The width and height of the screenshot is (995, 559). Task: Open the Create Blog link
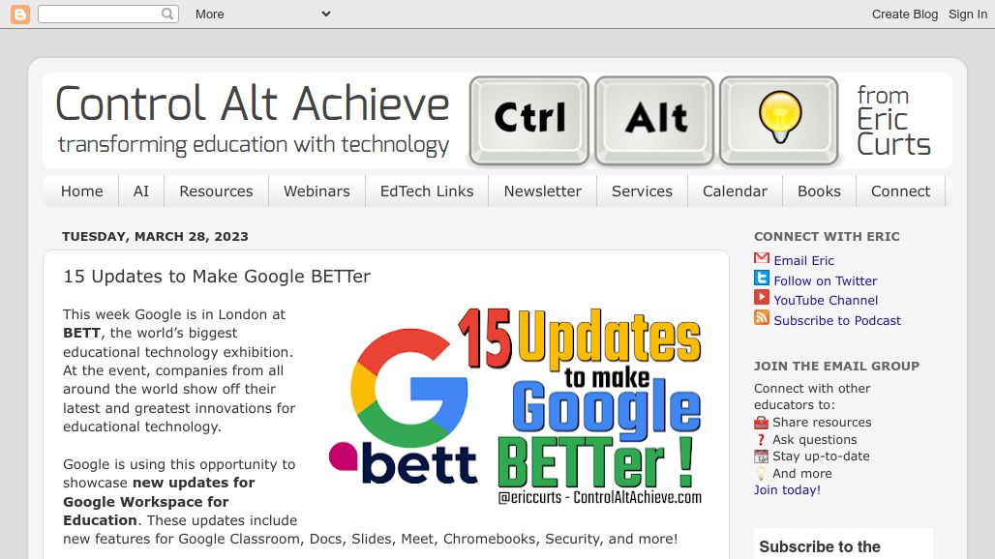tap(904, 14)
